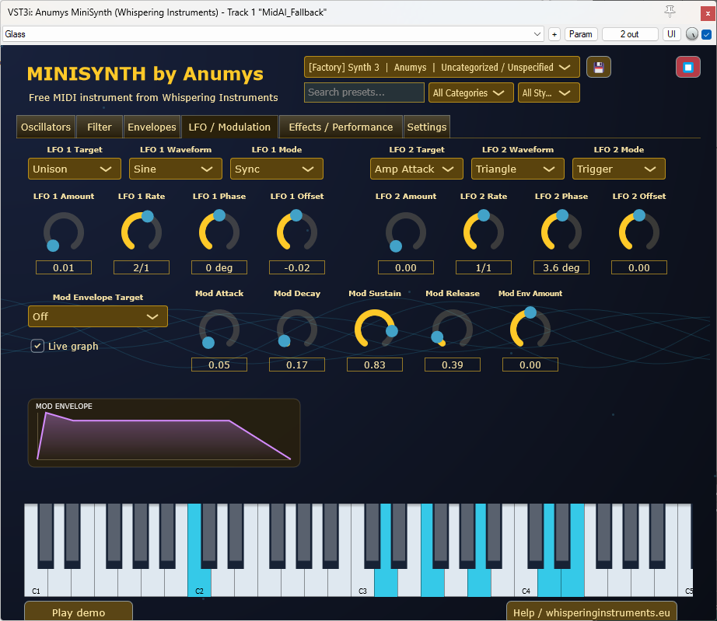The image size is (717, 621).
Task: Click the LFO 1 Rate knob
Action: pyautogui.click(x=142, y=231)
